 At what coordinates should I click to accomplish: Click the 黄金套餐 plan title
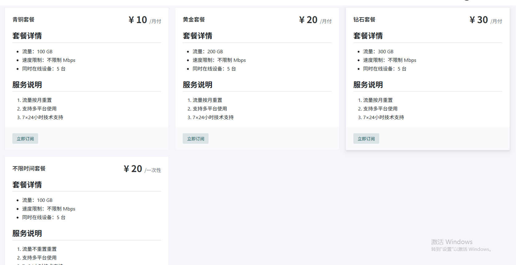pos(194,20)
